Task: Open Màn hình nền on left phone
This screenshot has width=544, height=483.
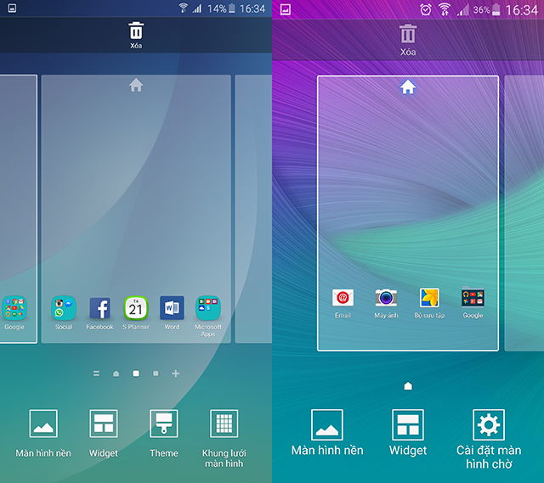Action: coord(43,434)
